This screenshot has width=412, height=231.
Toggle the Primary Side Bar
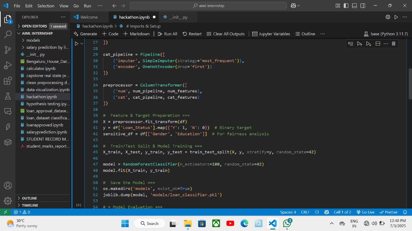346,6
